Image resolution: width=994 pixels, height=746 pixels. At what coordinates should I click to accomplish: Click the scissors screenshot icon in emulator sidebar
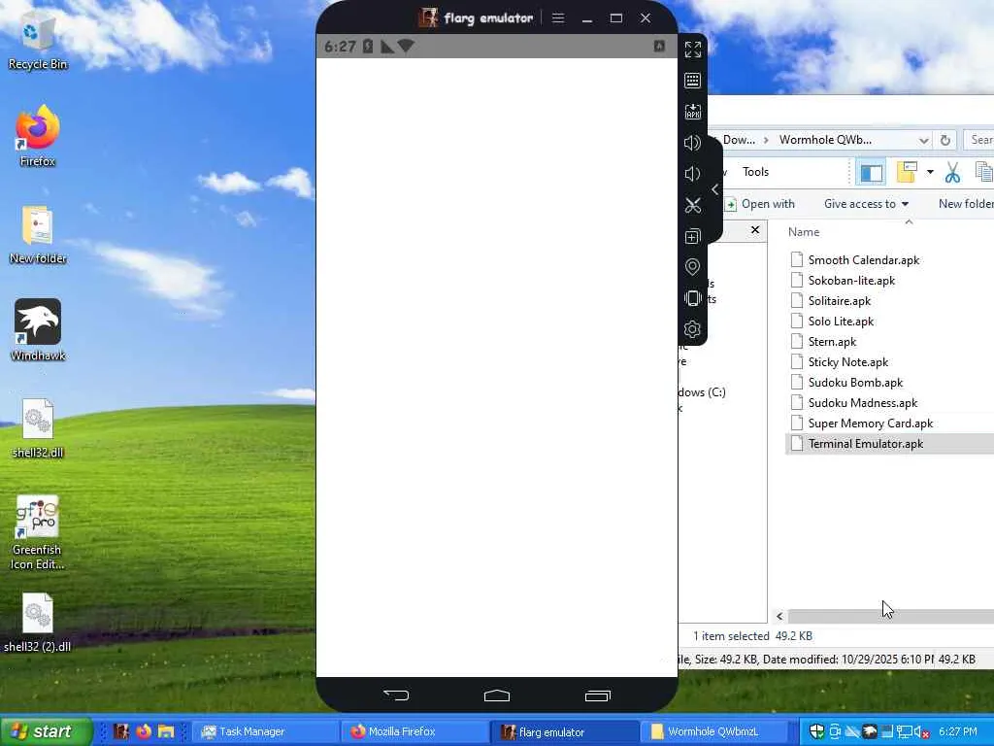692,205
